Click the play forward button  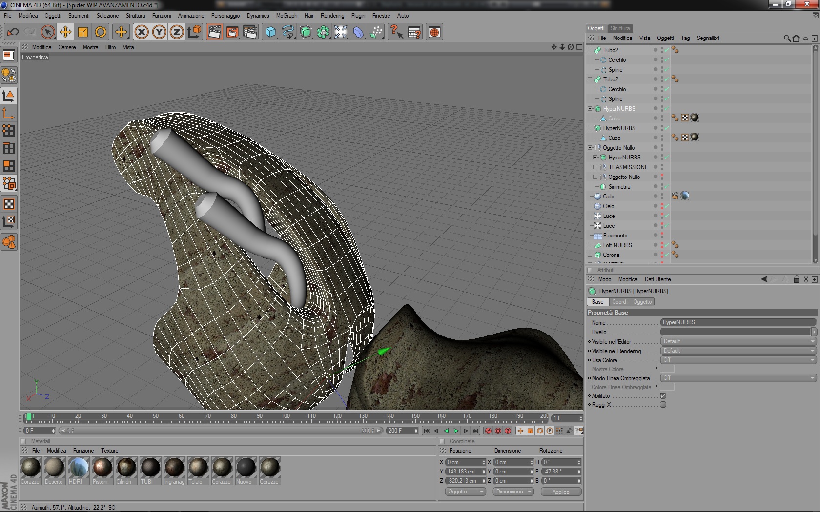tap(456, 431)
